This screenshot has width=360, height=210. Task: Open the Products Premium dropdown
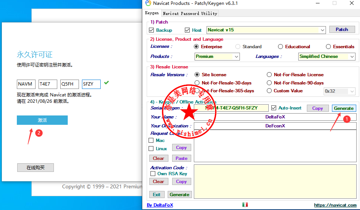click(x=237, y=56)
